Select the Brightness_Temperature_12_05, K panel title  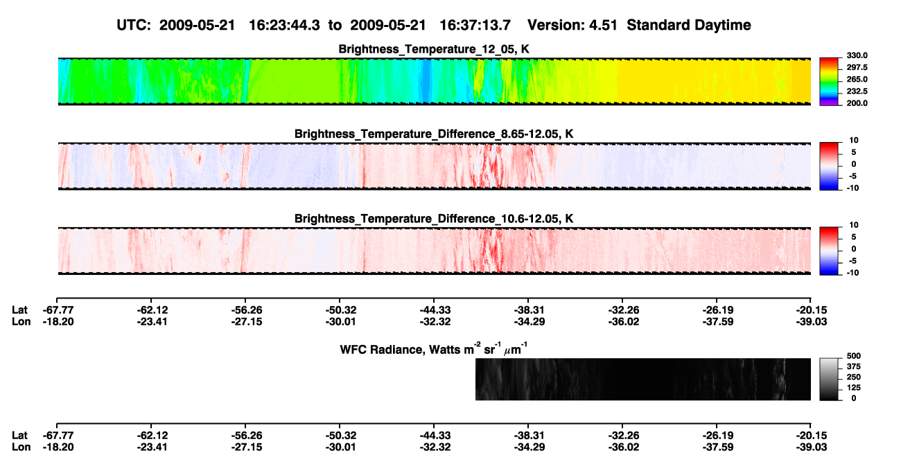[434, 49]
